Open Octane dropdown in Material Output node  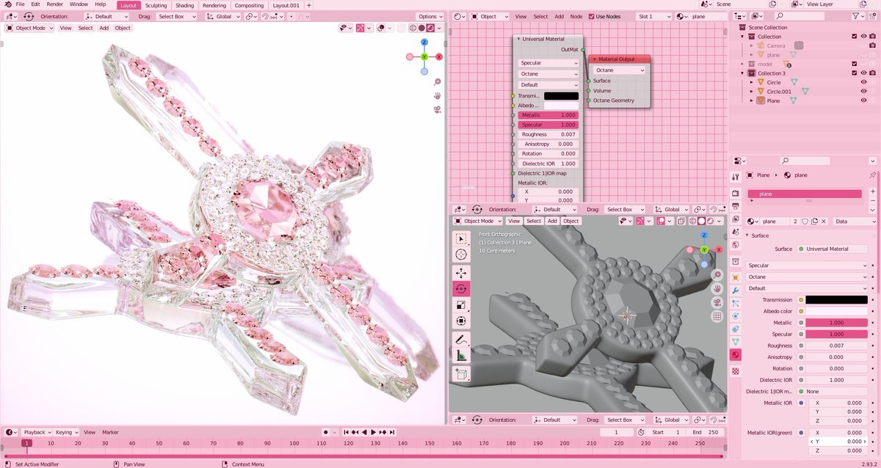pyautogui.click(x=620, y=70)
